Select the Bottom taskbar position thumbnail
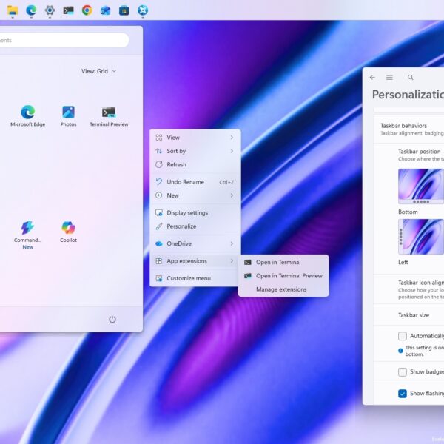This screenshot has width=444, height=444. pyautogui.click(x=421, y=186)
